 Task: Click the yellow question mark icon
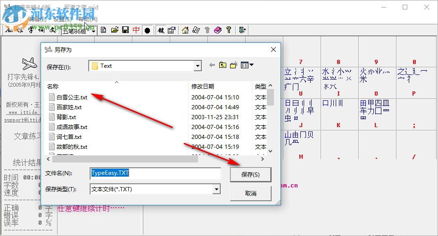229,30
